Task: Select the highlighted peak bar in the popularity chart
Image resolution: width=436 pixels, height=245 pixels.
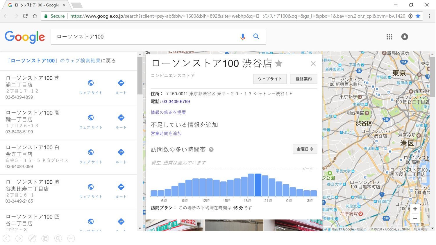Action: click(x=258, y=185)
